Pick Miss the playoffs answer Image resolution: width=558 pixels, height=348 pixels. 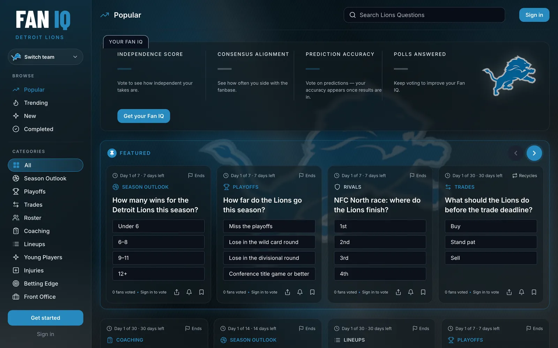click(269, 226)
